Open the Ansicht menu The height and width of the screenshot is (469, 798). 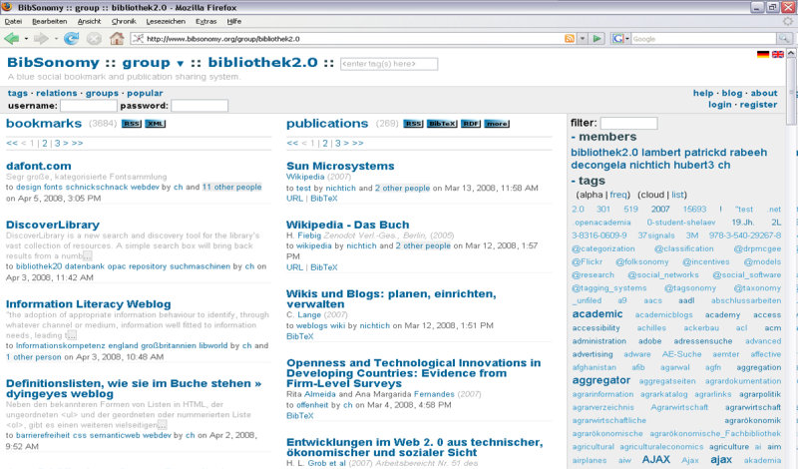pyautogui.click(x=90, y=21)
